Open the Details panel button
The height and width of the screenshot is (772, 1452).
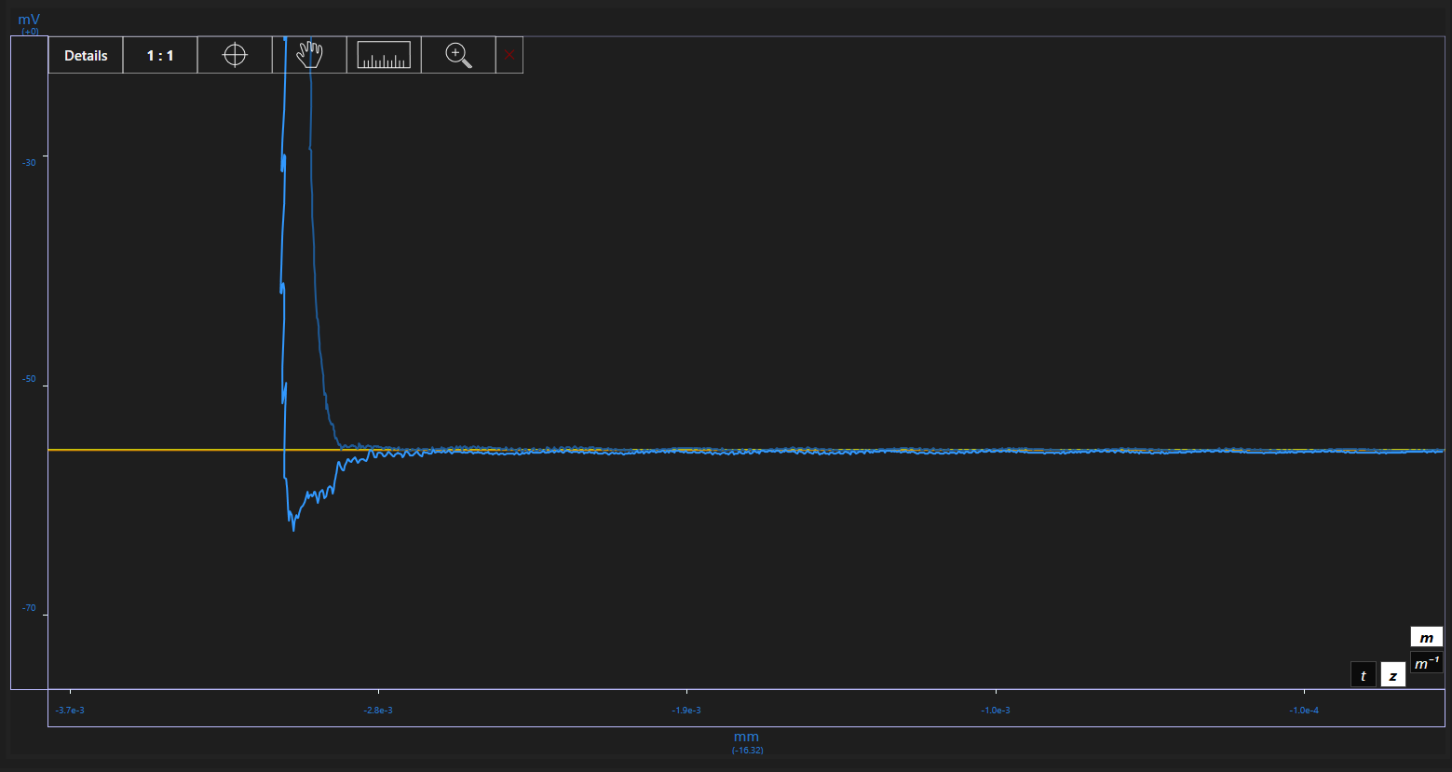[x=86, y=56]
